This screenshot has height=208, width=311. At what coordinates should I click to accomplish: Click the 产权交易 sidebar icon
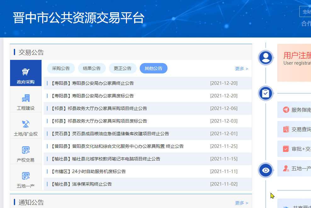point(25,150)
